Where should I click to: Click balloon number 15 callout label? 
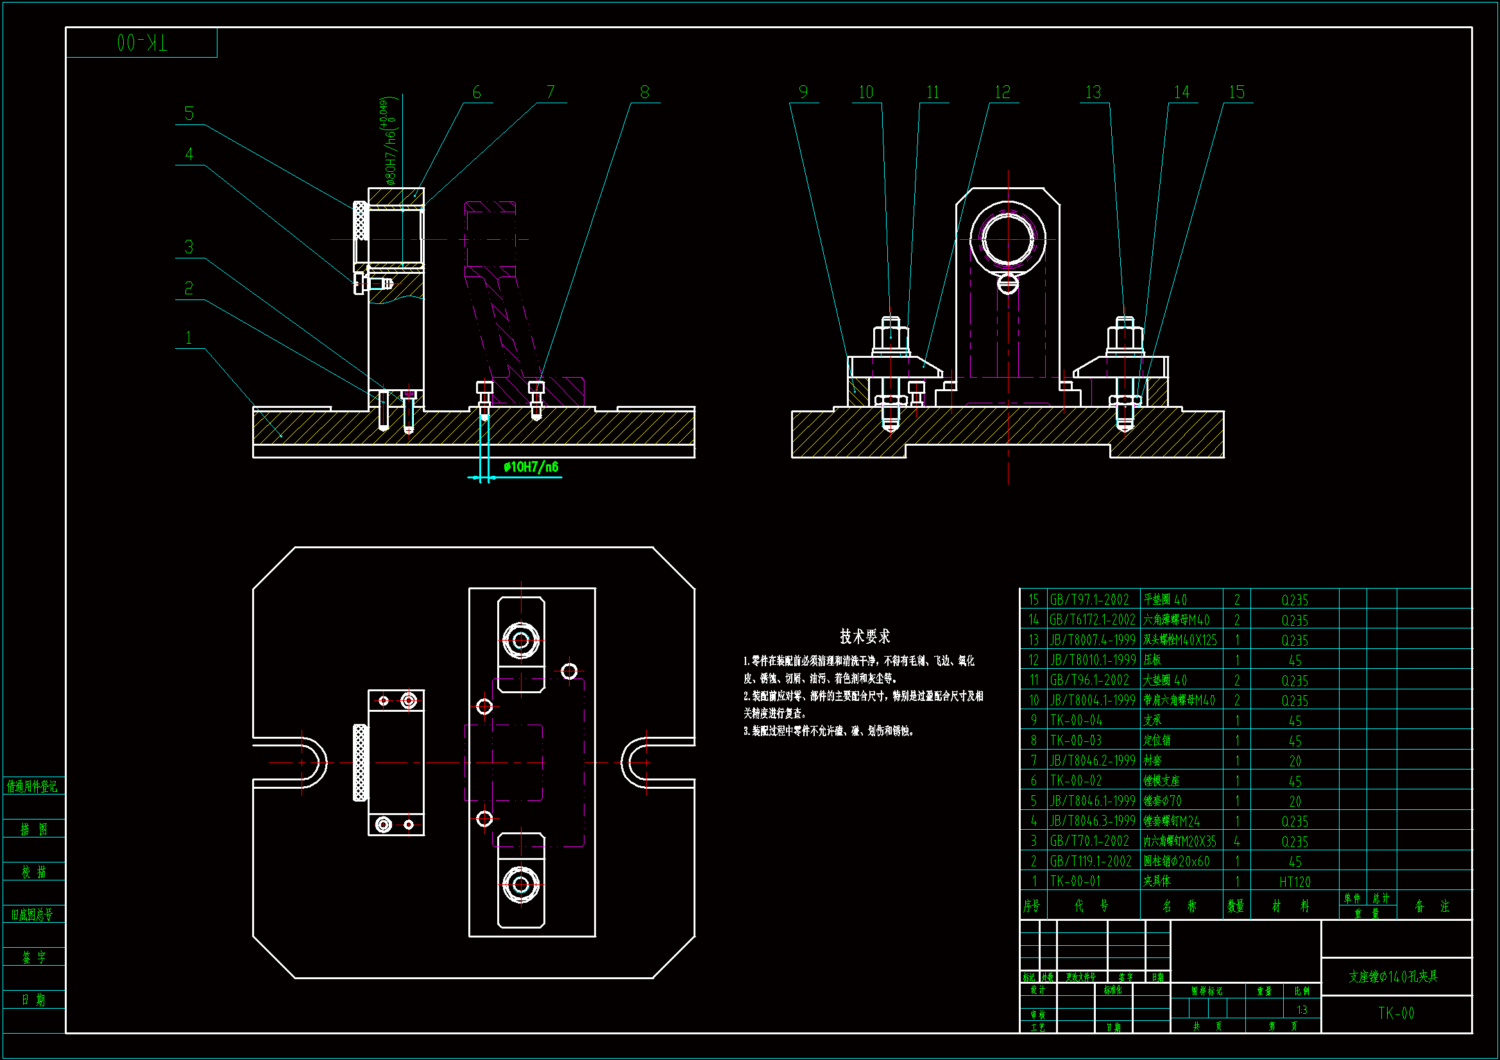pos(1236,92)
